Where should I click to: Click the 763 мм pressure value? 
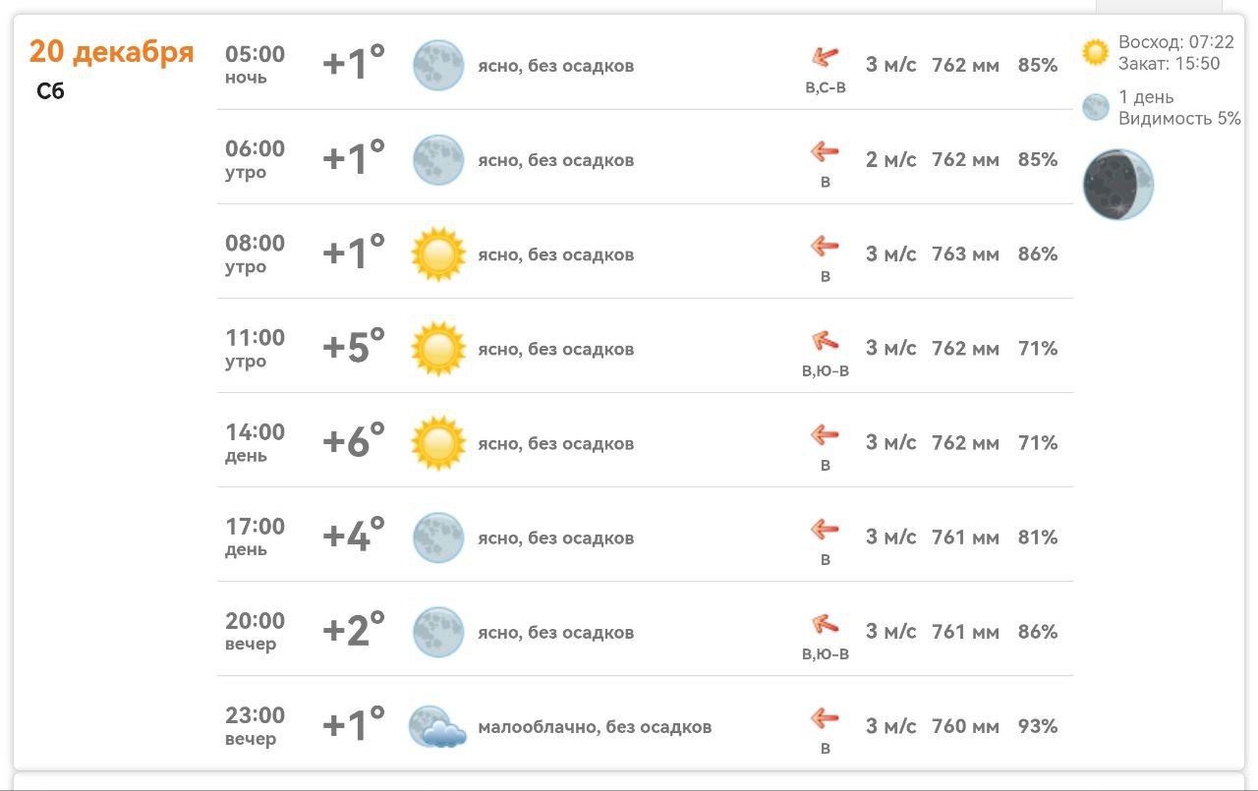[965, 254]
